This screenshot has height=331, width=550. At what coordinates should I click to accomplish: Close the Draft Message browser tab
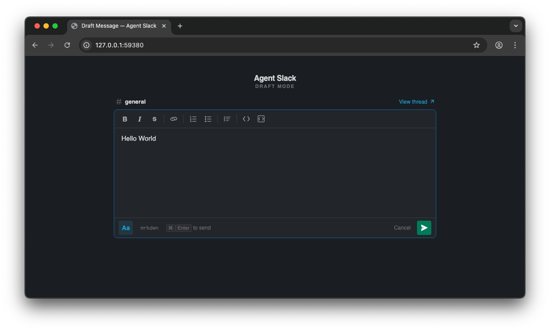click(164, 26)
